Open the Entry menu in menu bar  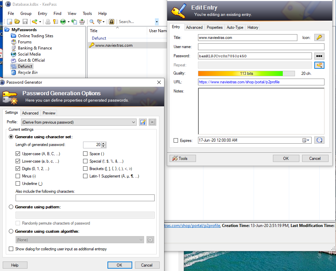(42, 14)
